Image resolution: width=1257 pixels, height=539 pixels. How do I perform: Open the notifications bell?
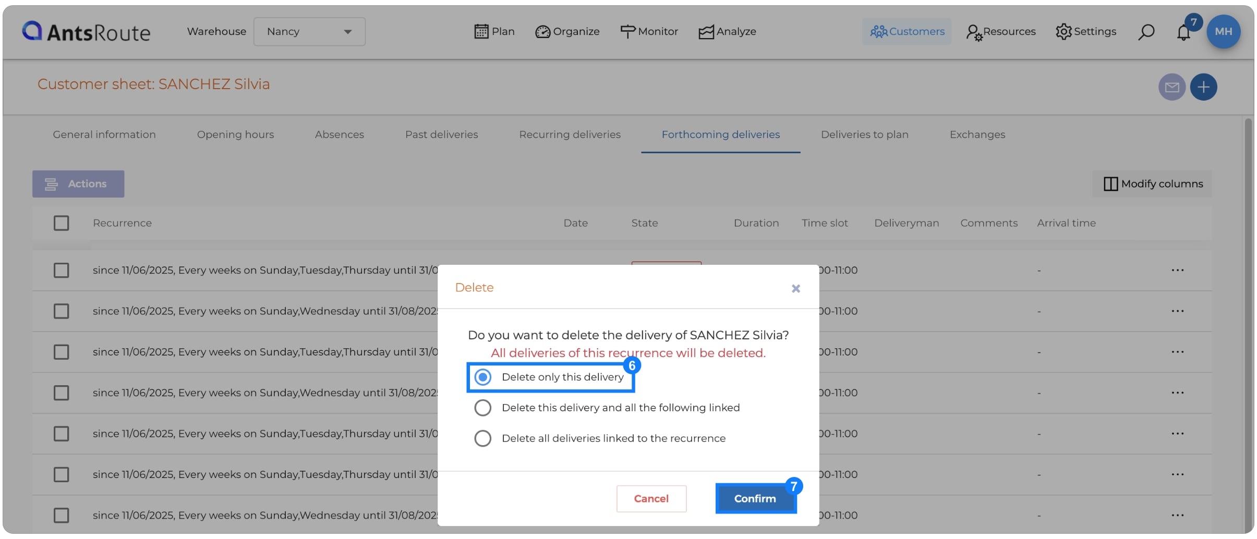[x=1183, y=32]
